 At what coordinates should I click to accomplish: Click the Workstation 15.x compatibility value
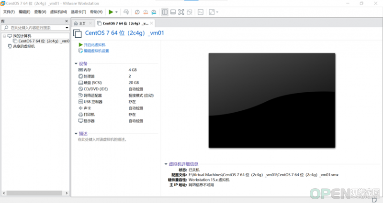pyautogui.click(x=209, y=180)
